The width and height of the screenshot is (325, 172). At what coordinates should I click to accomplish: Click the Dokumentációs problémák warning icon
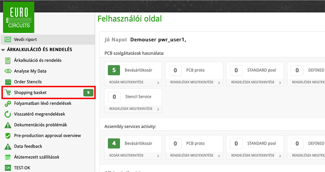8,125
